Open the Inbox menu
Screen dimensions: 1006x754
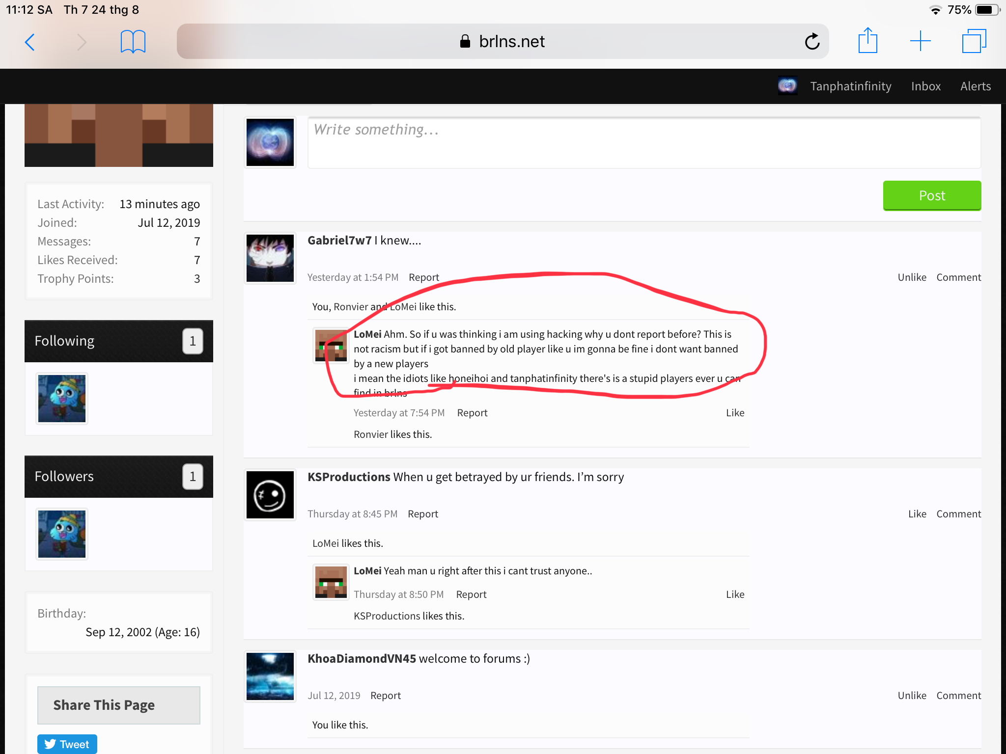coord(925,86)
